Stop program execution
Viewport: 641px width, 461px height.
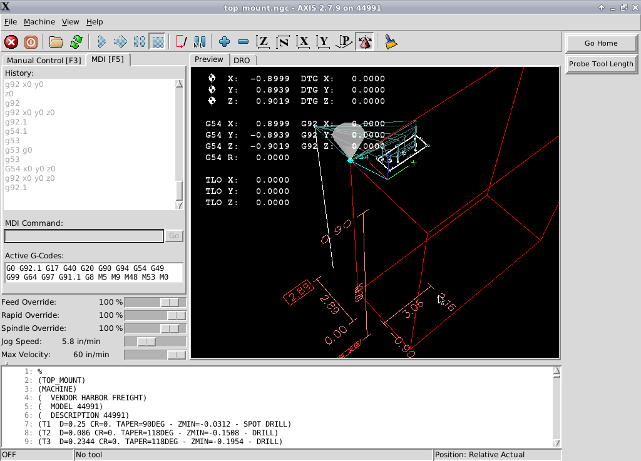[x=158, y=42]
